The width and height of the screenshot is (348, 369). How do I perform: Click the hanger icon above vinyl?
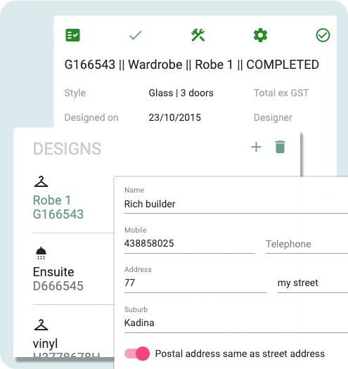[41, 325]
